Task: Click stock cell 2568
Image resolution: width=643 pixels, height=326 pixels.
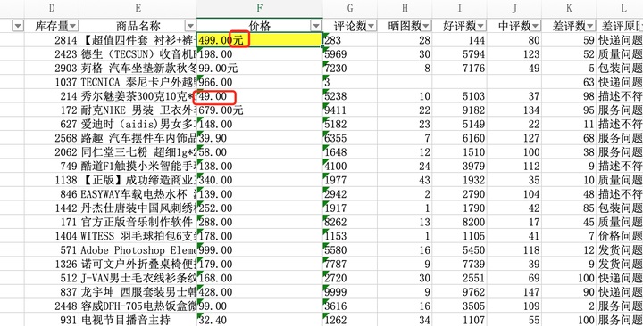Action: pyautogui.click(x=52, y=138)
